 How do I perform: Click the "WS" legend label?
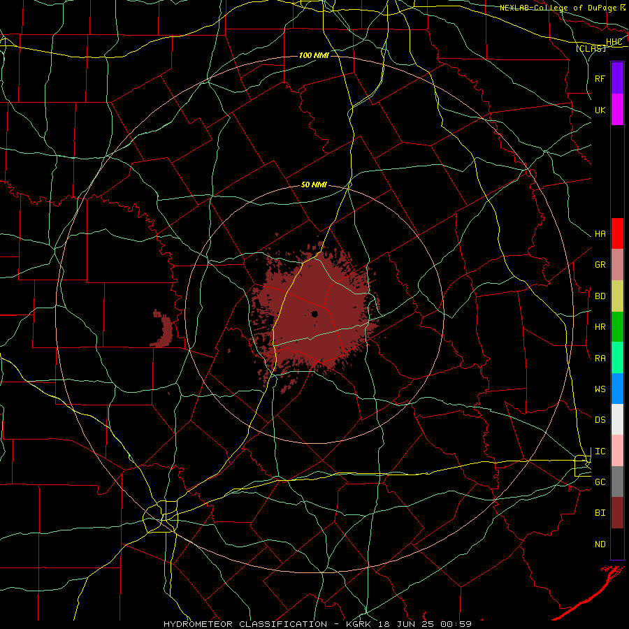click(600, 389)
